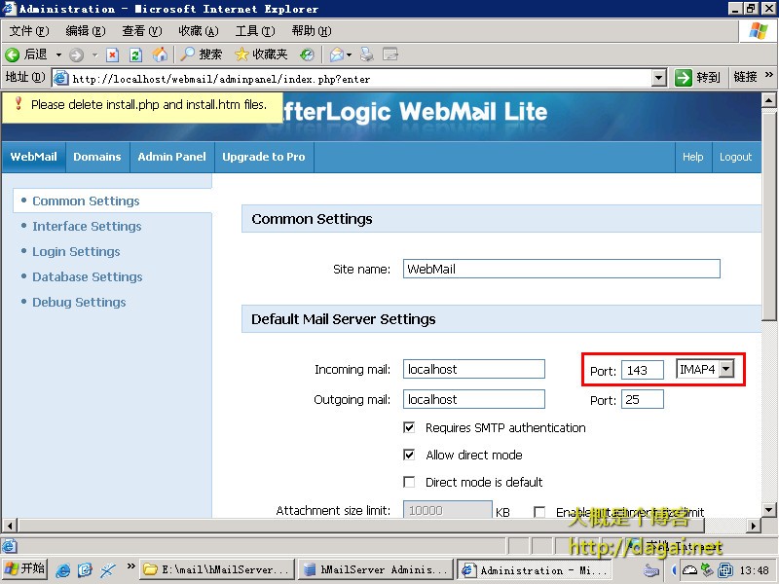Switch to E:\mail\hMailServer folder taskbar window
The image size is (779, 584).
(x=217, y=569)
